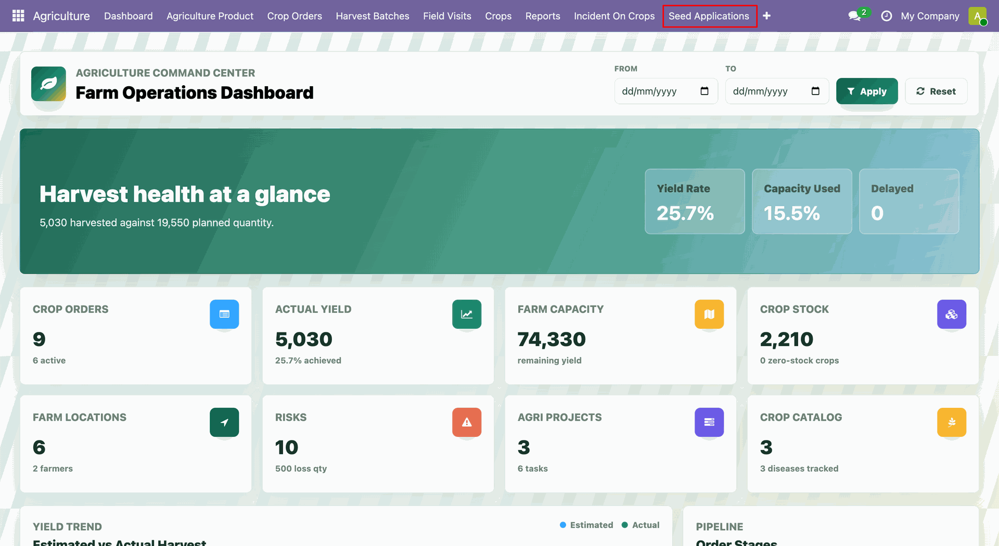
Task: Open the Field Visits menu
Action: (447, 16)
